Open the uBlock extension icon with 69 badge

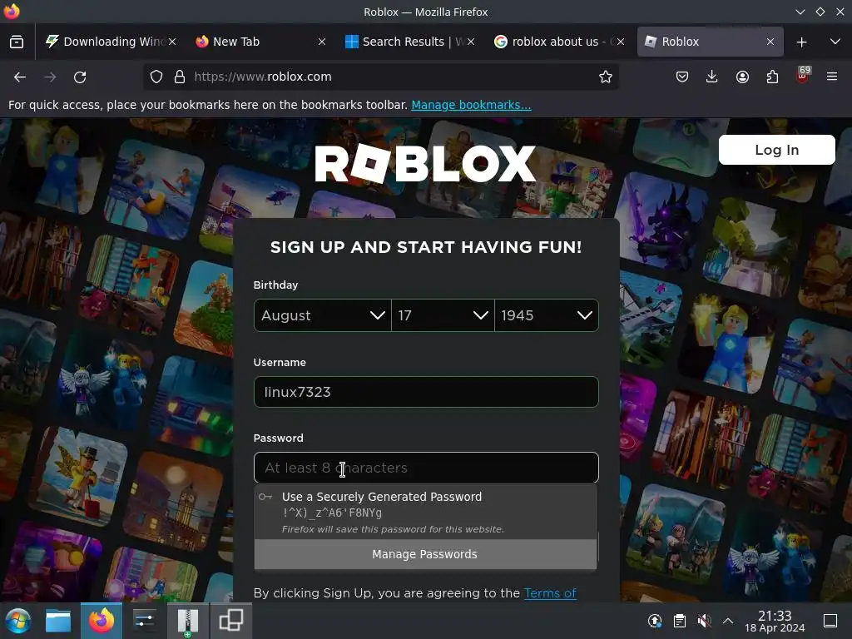click(x=802, y=76)
